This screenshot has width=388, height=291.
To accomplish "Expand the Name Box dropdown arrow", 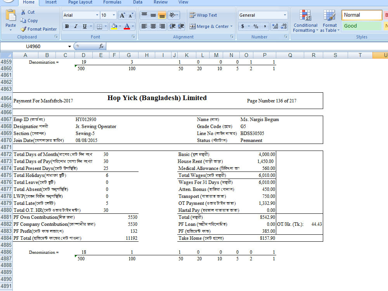I will click(x=69, y=47).
